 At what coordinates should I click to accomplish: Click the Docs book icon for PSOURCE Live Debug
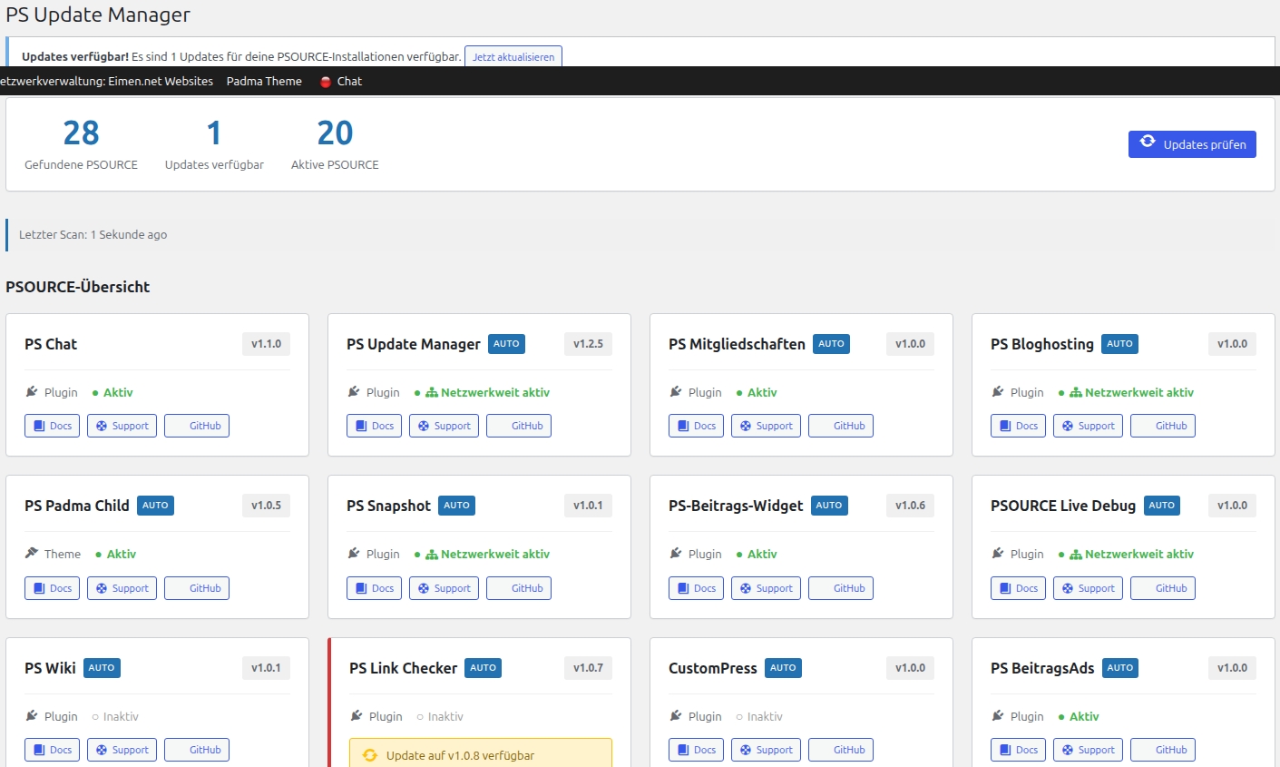pos(1005,588)
